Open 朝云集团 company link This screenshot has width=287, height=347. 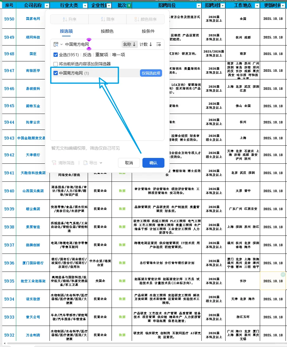(33, 209)
